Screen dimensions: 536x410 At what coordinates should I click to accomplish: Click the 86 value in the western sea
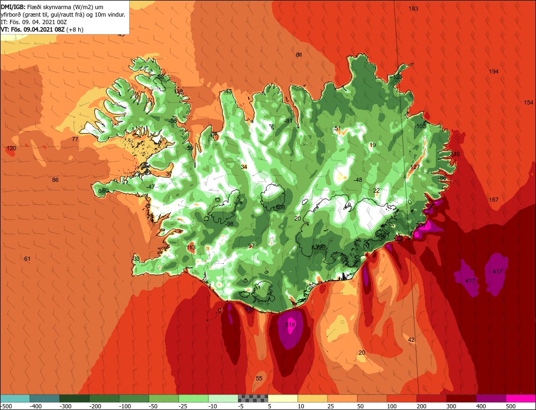(x=55, y=180)
